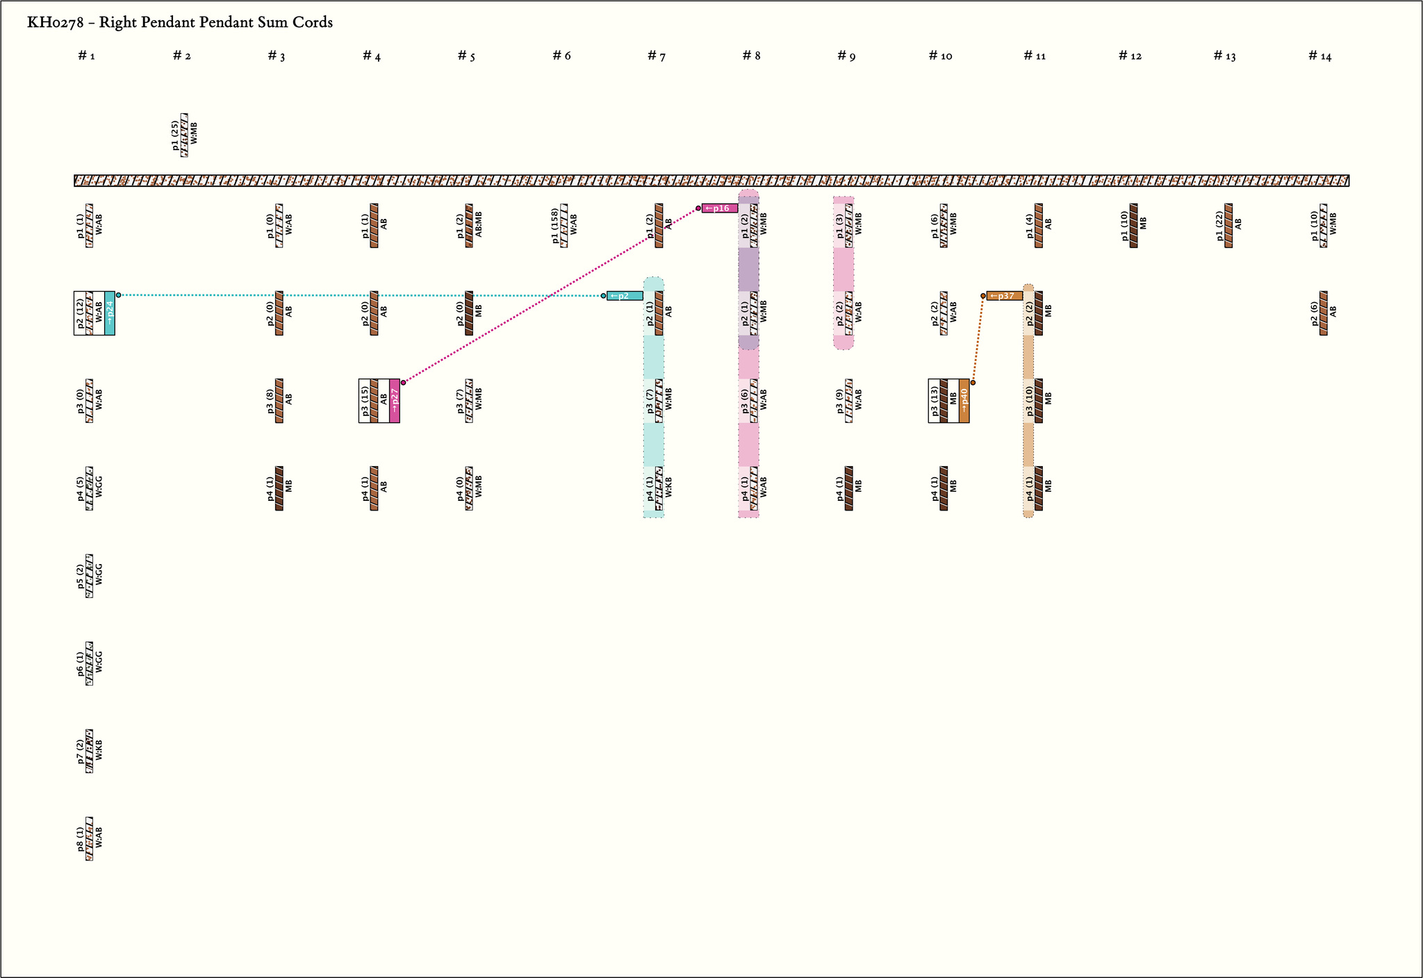
Task: Click the pink ←p16 arrow tag
Action: point(719,208)
